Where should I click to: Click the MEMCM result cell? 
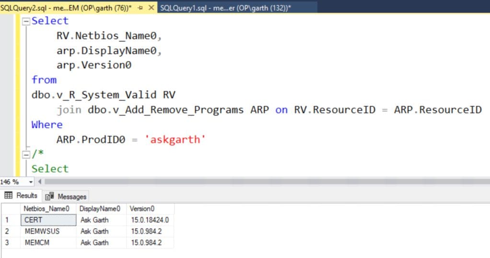tap(48, 243)
